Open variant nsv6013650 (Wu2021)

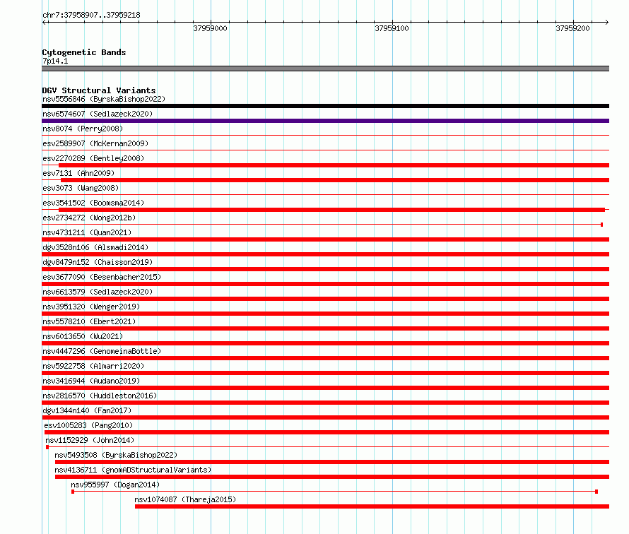(83, 336)
